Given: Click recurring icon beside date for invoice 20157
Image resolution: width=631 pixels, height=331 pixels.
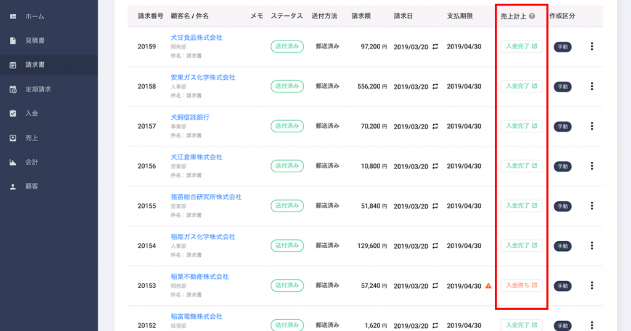Looking at the screenshot, I should [435, 126].
